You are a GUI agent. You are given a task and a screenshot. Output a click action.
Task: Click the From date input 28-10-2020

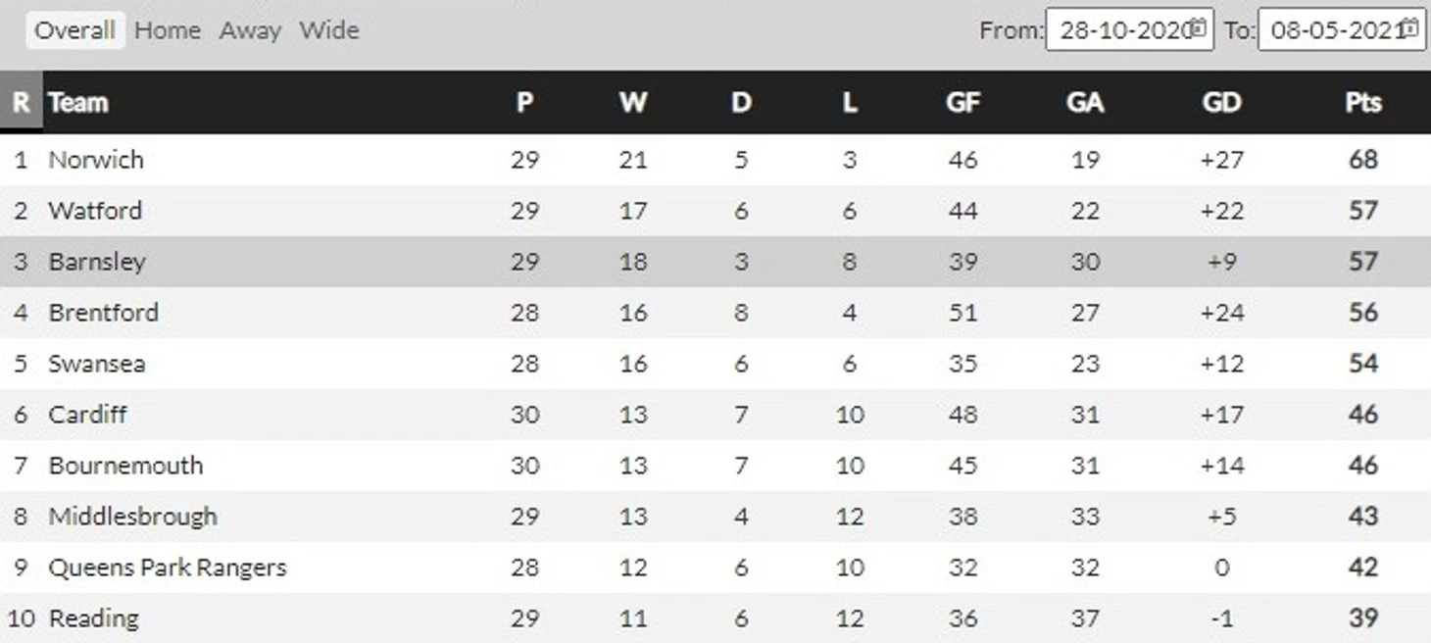(x=1130, y=29)
